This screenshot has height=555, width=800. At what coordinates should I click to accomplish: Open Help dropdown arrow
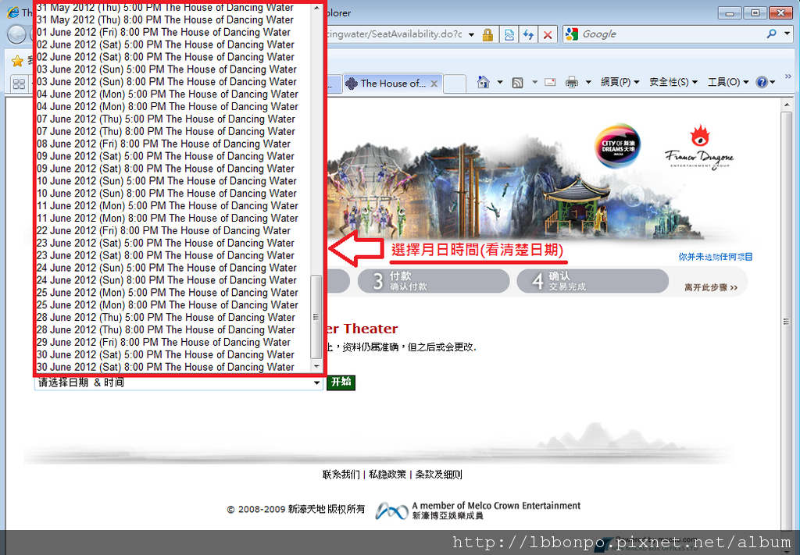[x=773, y=82]
